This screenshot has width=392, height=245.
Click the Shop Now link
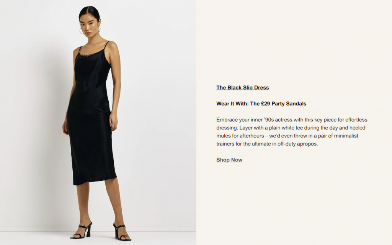pos(229,160)
